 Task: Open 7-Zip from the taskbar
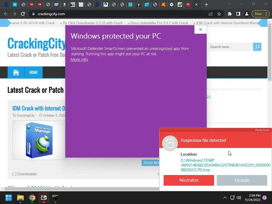tap(44, 198)
